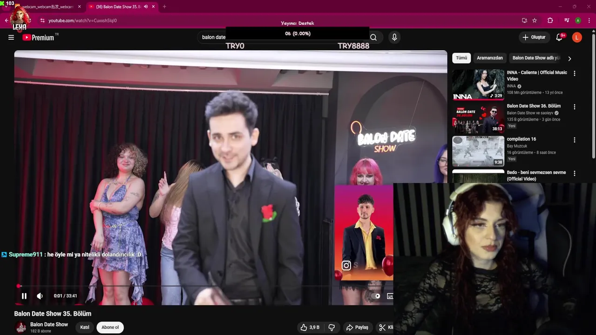Open more options for compilation 16
Screen dimensions: 596x335
click(575, 140)
